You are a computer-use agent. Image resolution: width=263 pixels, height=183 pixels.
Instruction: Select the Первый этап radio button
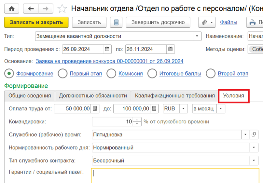(x=62, y=74)
